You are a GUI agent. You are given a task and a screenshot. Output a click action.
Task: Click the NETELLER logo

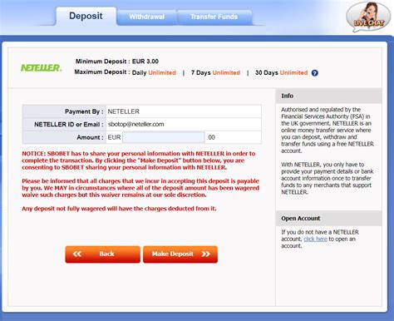pos(41,67)
